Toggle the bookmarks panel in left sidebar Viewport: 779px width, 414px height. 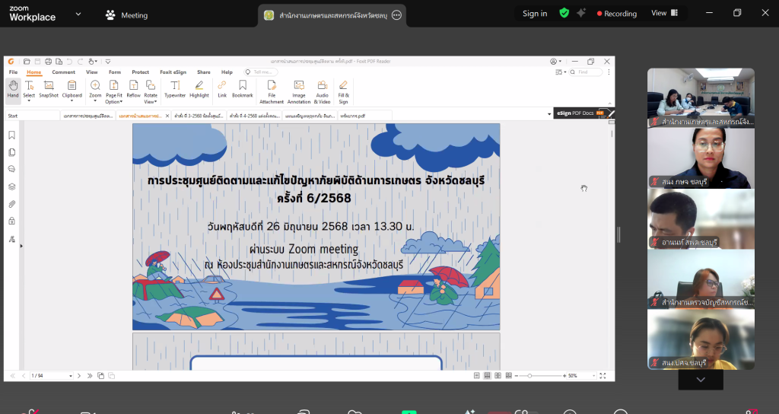11,135
